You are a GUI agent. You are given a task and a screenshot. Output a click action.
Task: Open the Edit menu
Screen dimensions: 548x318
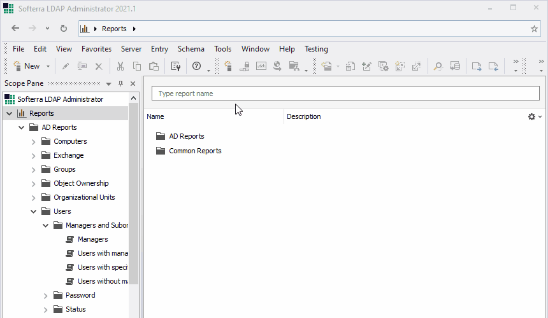coord(40,49)
